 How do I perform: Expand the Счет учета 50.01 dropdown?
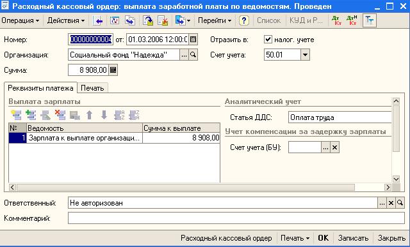[305, 55]
